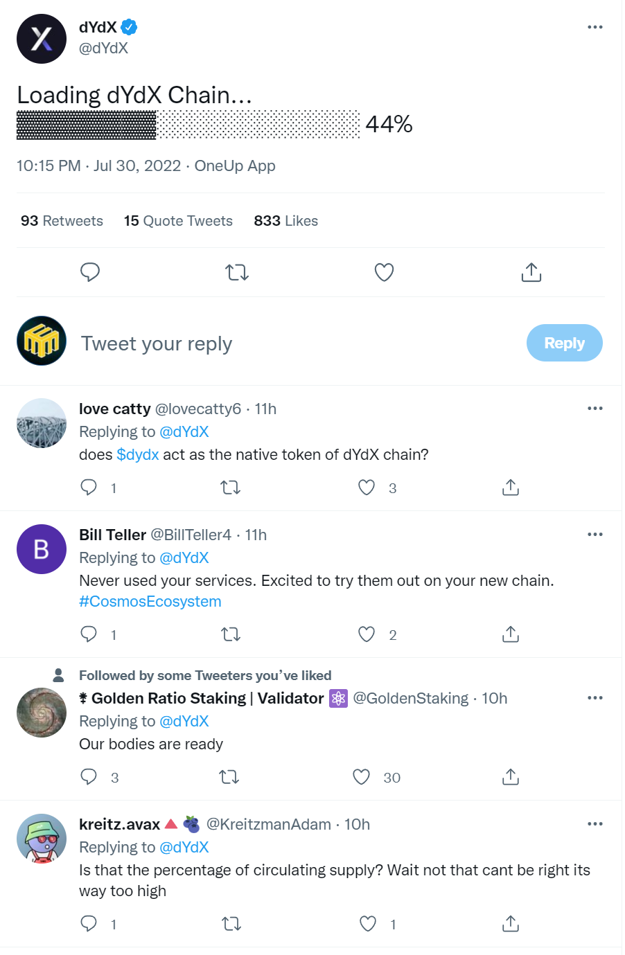
Task: View the 93 Retweets list
Action: click(x=62, y=221)
